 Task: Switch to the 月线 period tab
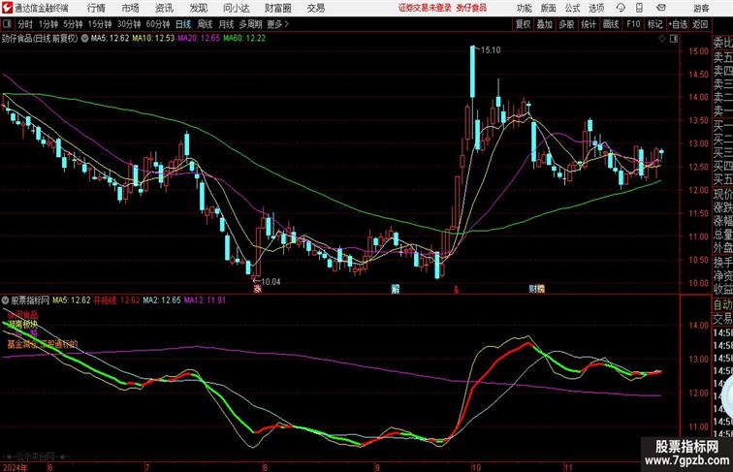226,24
